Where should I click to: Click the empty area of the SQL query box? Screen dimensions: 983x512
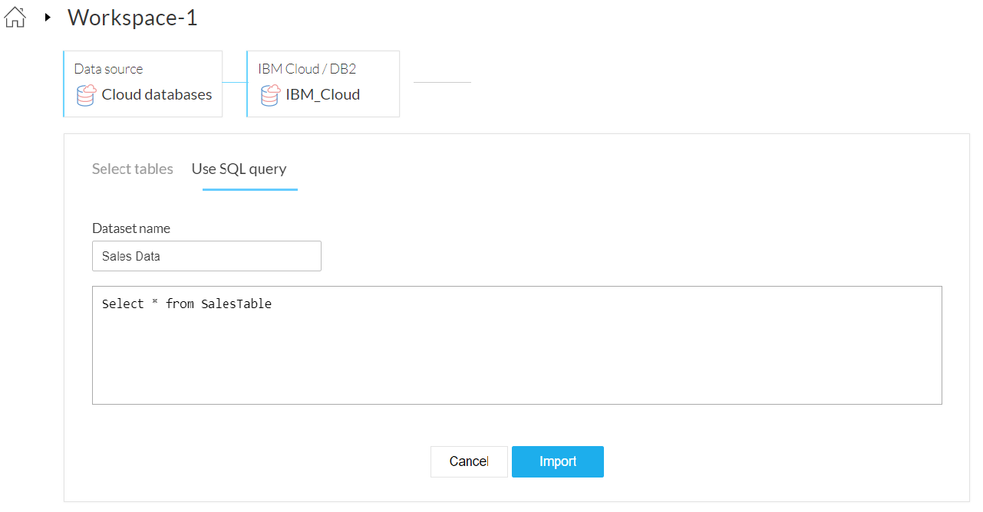coord(516,360)
